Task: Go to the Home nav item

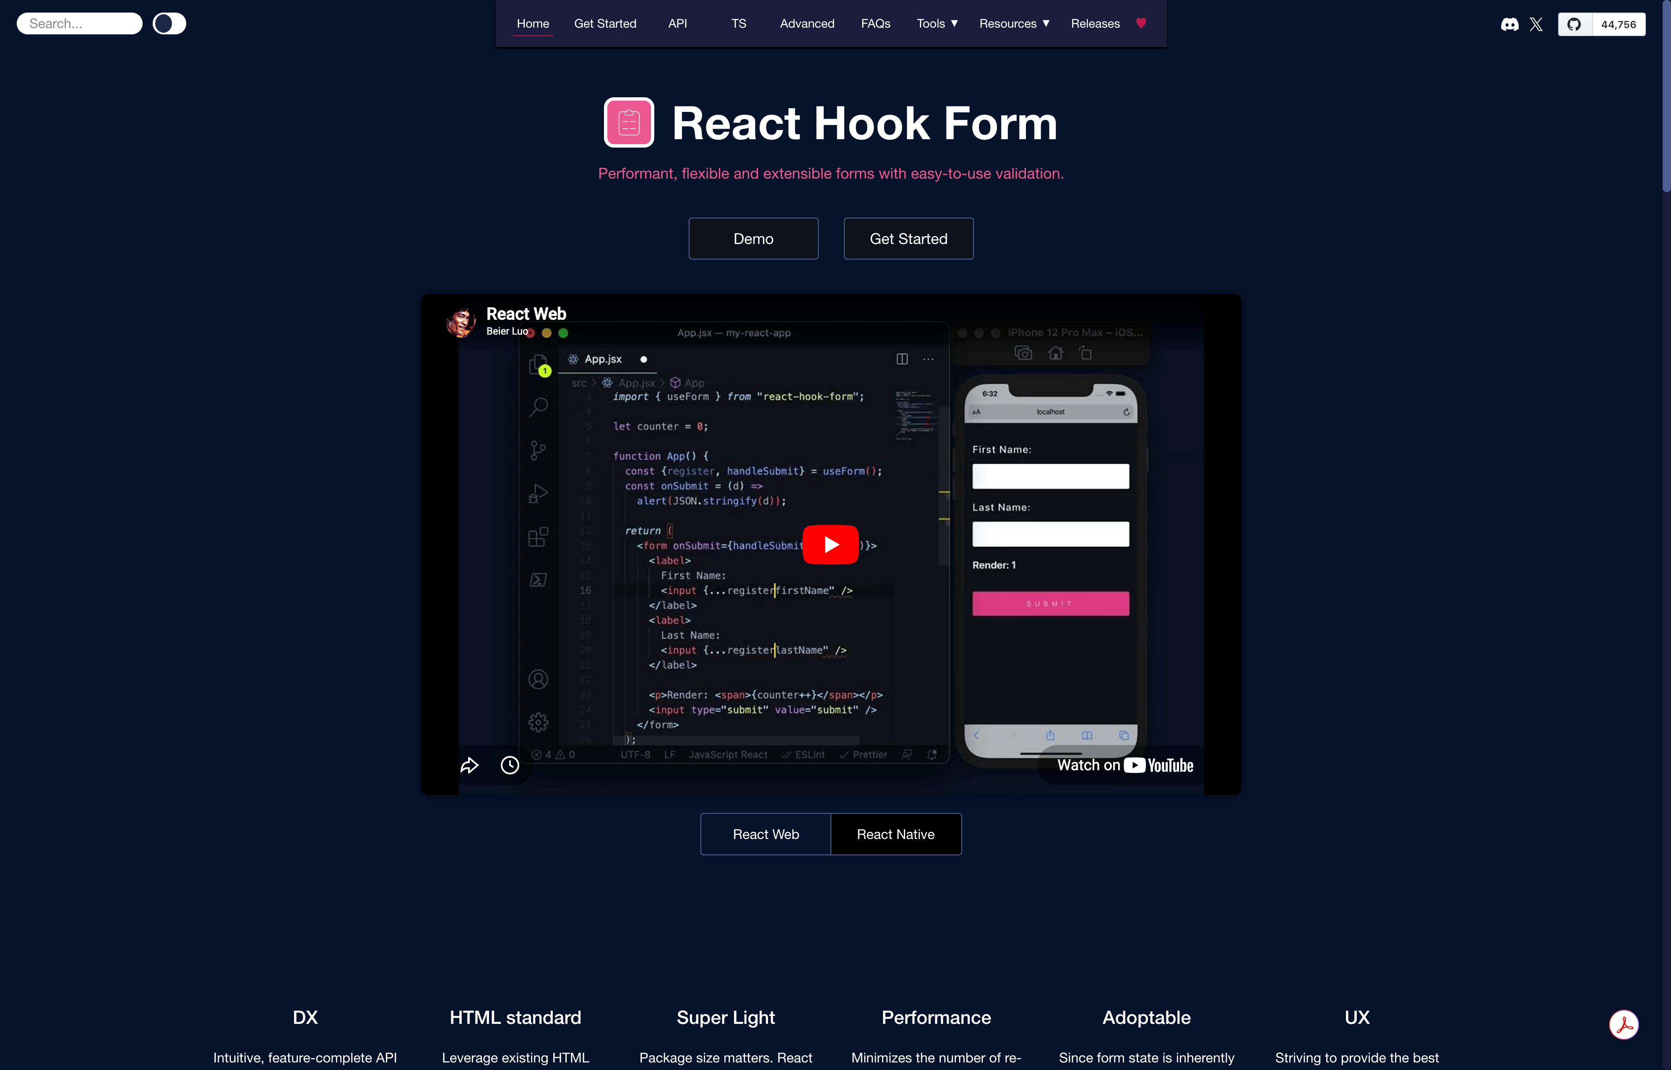Action: (532, 23)
